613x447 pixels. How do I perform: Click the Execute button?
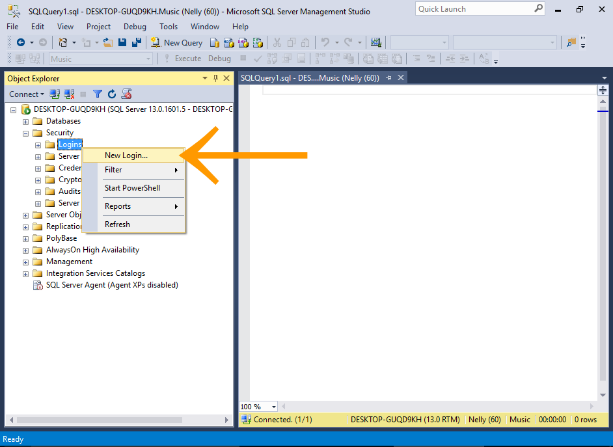tap(188, 58)
